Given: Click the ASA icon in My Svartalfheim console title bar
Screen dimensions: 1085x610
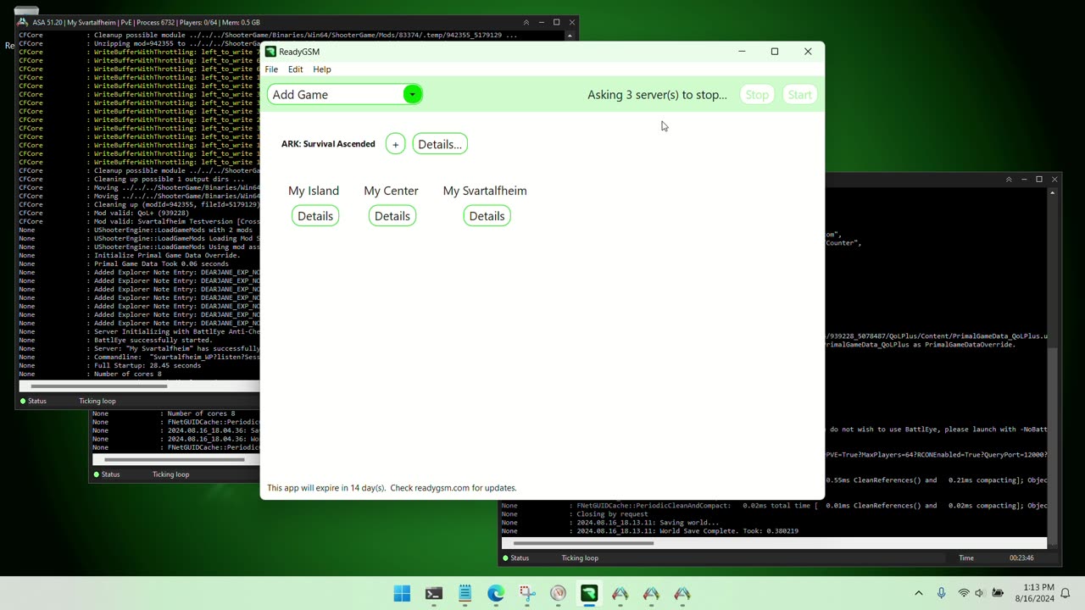Looking at the screenshot, I should [x=22, y=22].
